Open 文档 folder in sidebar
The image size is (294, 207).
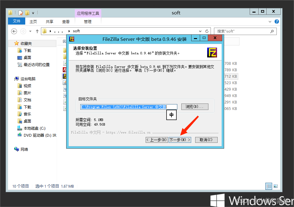[27, 100]
